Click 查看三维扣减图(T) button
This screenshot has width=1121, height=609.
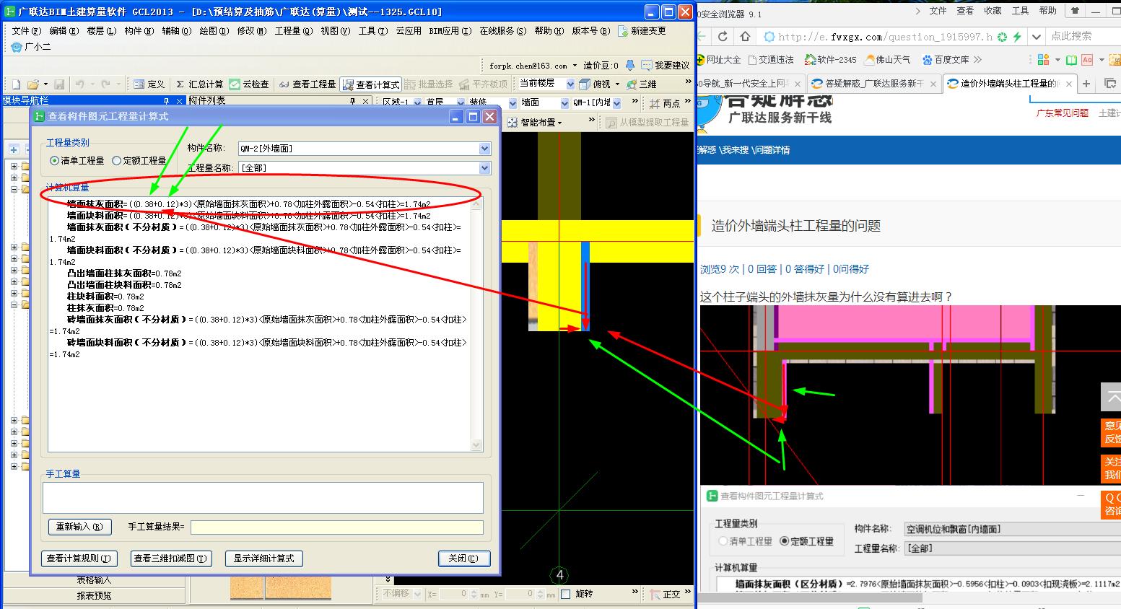click(170, 558)
